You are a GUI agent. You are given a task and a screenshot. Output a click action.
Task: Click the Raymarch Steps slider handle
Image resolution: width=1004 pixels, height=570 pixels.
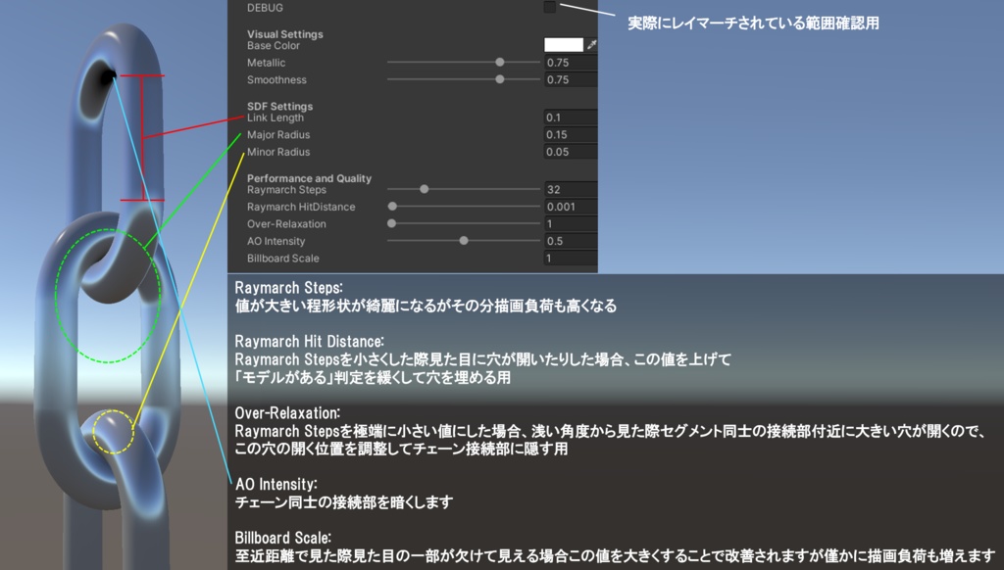pyautogui.click(x=424, y=188)
